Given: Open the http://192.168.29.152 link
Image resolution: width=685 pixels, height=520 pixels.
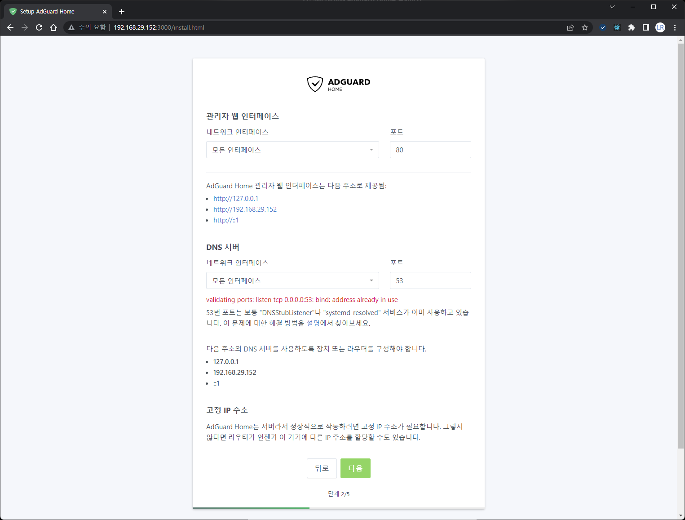Looking at the screenshot, I should pyautogui.click(x=245, y=209).
